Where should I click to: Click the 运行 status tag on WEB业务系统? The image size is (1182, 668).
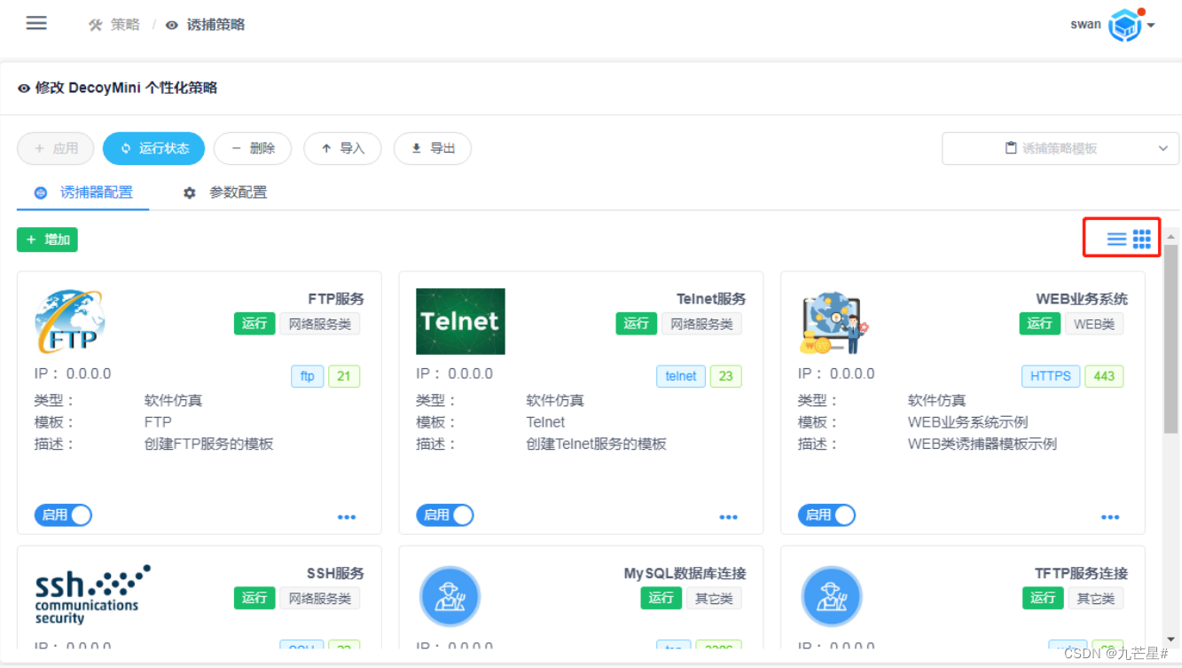coord(1039,324)
